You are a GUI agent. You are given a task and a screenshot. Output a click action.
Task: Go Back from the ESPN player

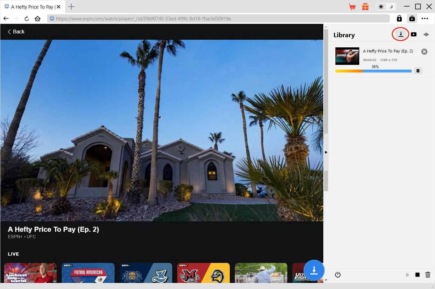click(x=16, y=31)
